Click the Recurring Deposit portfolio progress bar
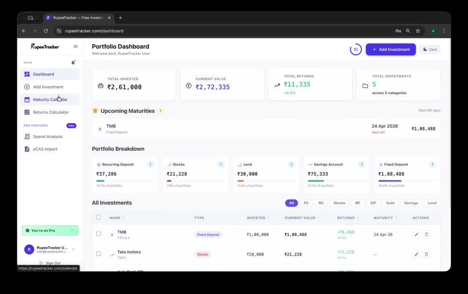Viewport: 468px width, 294px height. tap(125, 181)
